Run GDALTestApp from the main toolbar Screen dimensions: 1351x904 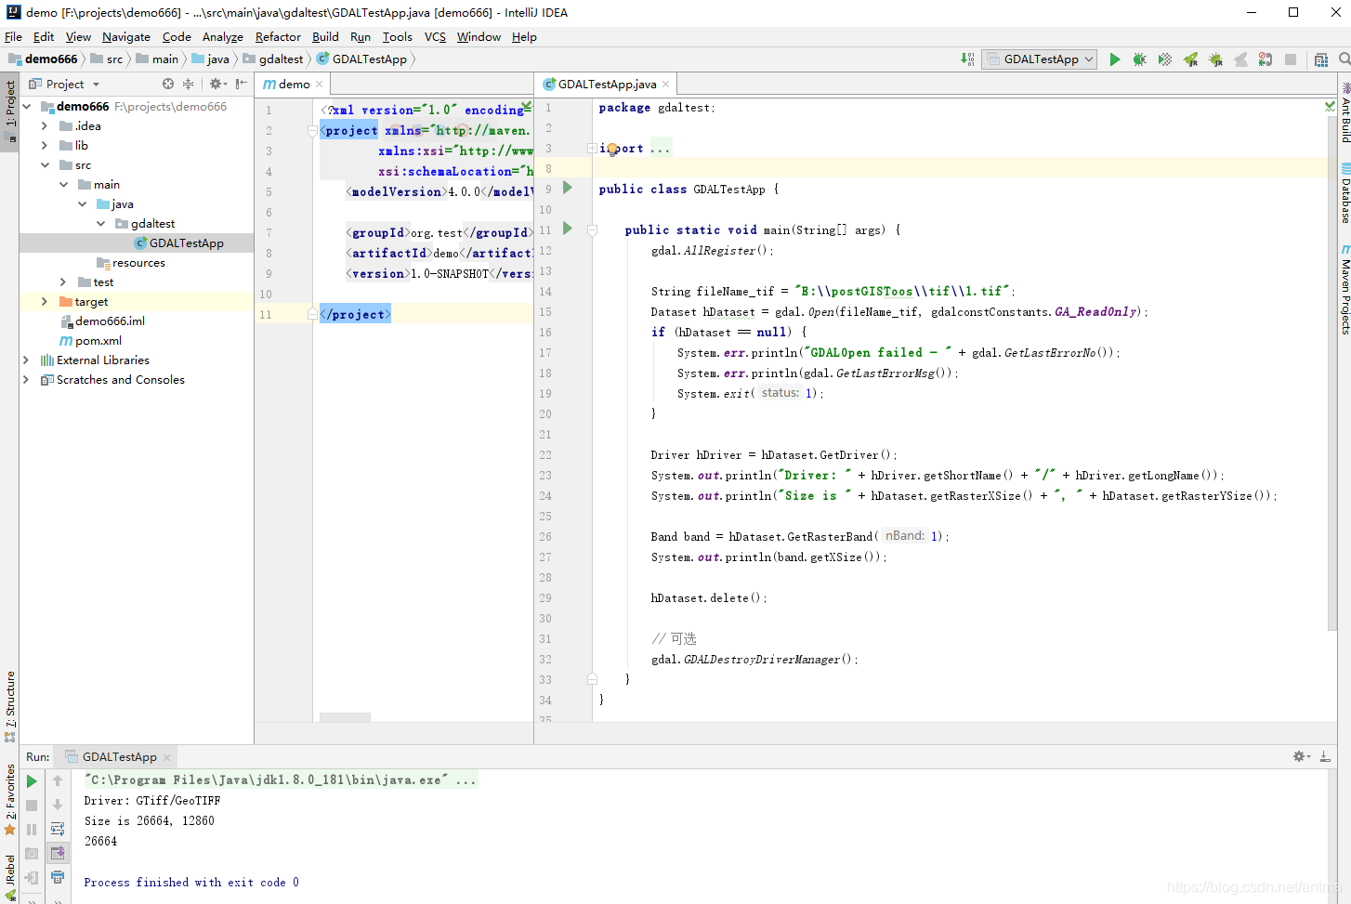[x=1114, y=59]
